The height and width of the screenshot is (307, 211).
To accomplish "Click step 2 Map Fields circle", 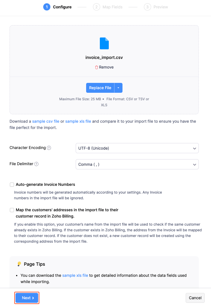I will (x=96, y=7).
